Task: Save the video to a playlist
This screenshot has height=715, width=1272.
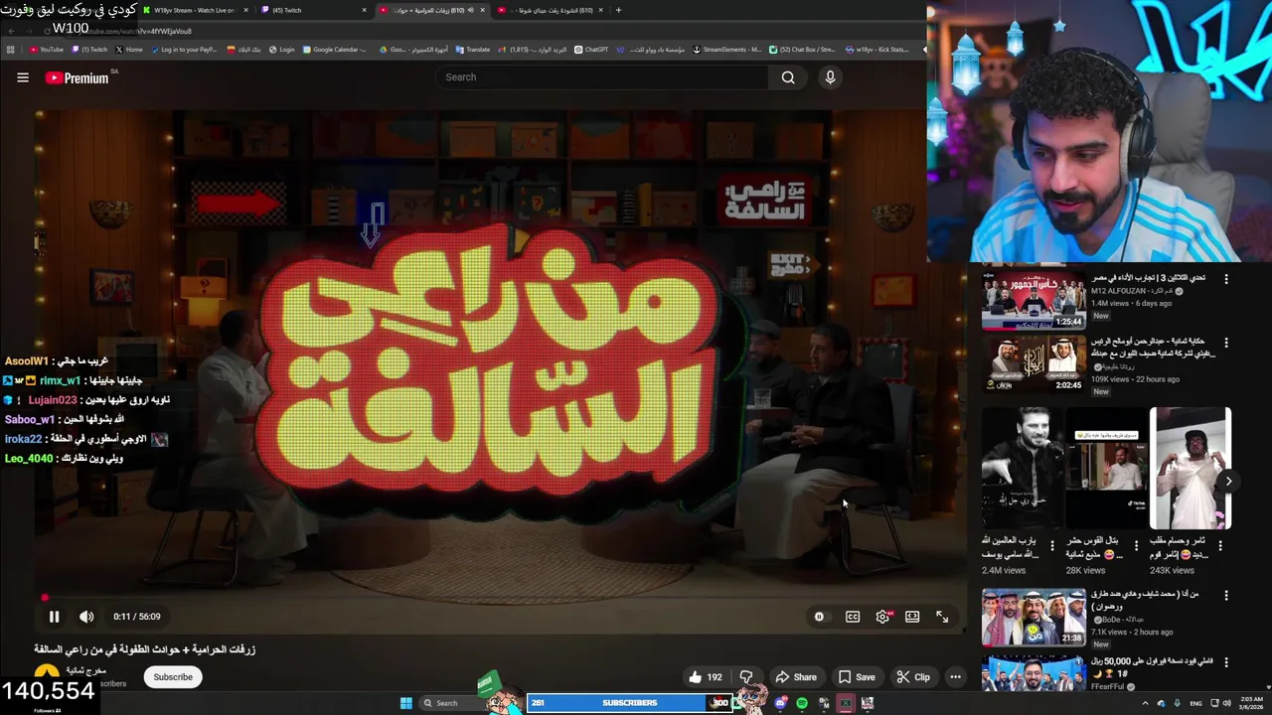Action: pos(857,677)
